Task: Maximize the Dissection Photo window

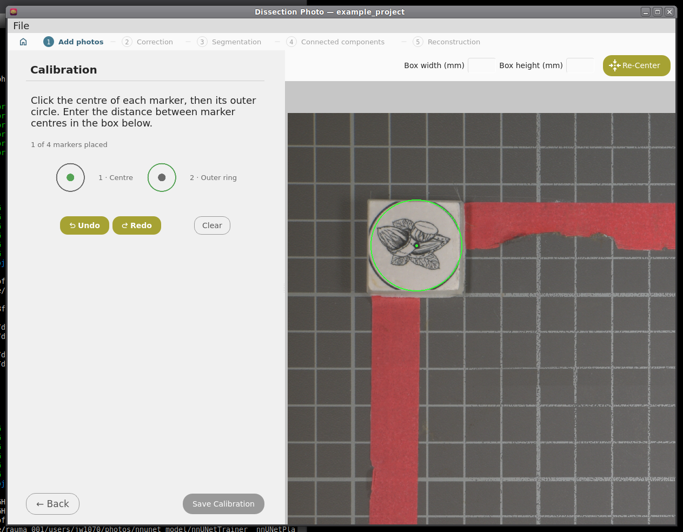Action: point(658,12)
